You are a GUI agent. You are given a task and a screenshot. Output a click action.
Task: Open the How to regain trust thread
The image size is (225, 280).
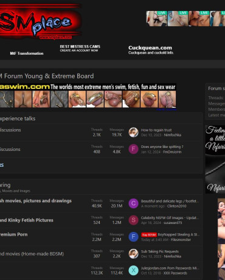click(156, 130)
